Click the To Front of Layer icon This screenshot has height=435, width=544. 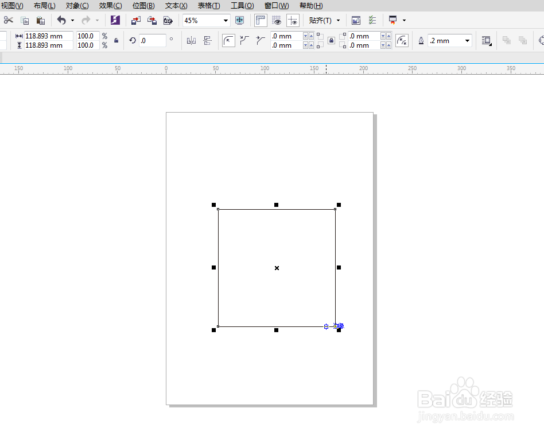(x=507, y=41)
